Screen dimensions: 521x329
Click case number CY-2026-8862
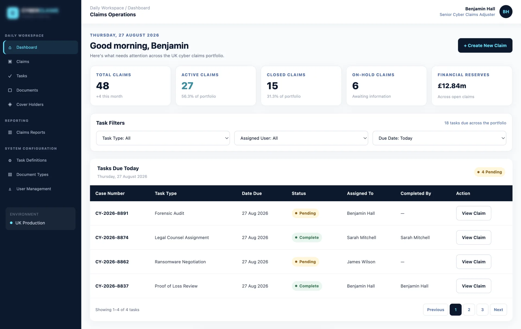click(x=112, y=262)
